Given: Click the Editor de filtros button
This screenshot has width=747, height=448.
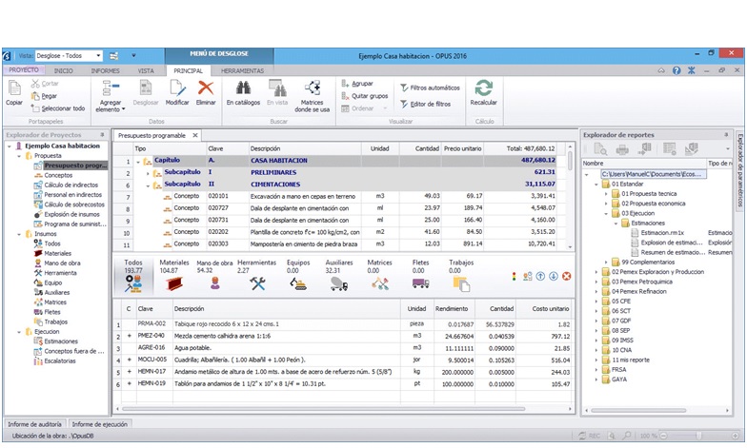Looking at the screenshot, I should point(429,104).
